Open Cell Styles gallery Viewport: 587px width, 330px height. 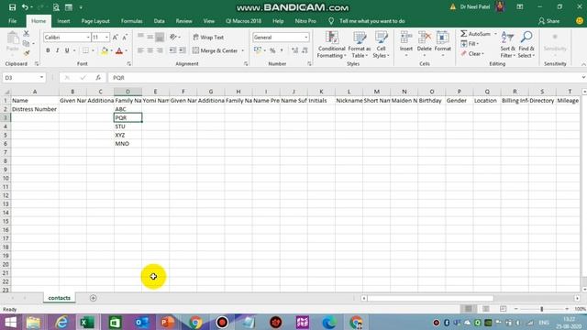point(382,45)
